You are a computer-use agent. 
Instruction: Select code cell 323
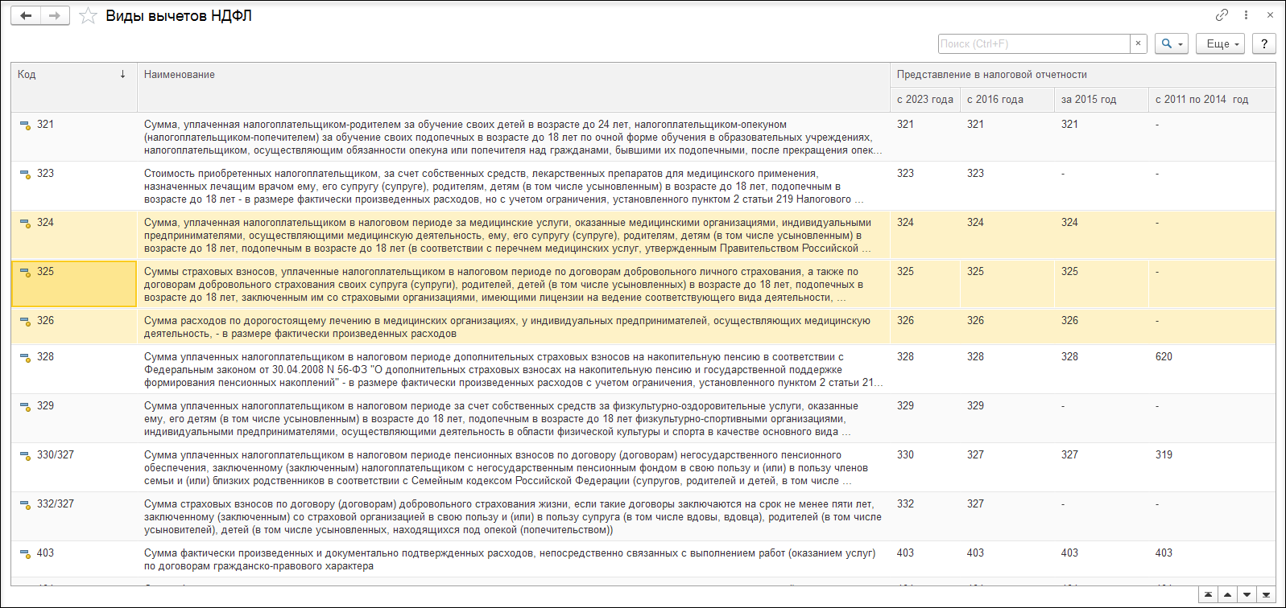tap(74, 186)
